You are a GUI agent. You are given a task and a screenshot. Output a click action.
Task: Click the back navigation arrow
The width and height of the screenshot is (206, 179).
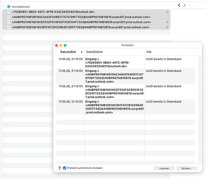pyautogui.click(x=179, y=5)
